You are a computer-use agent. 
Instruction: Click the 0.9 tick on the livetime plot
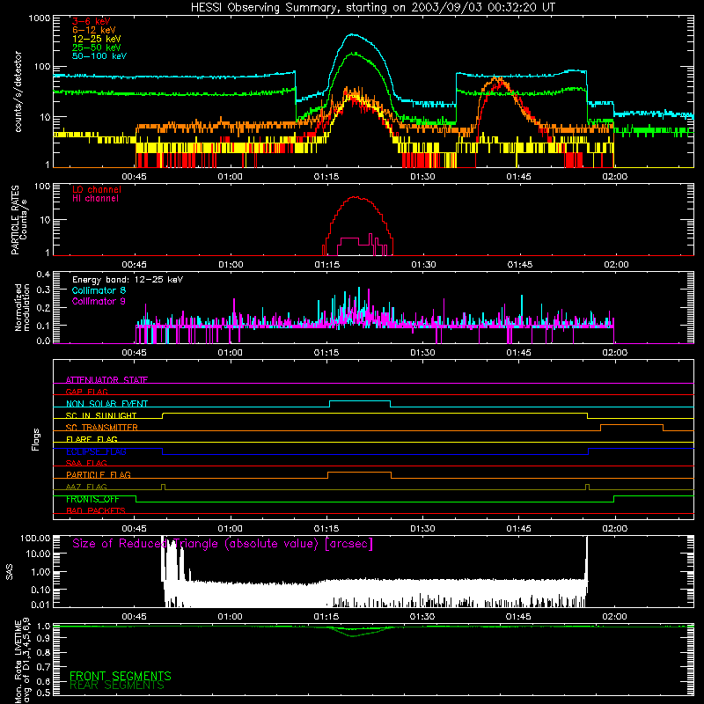(43, 638)
